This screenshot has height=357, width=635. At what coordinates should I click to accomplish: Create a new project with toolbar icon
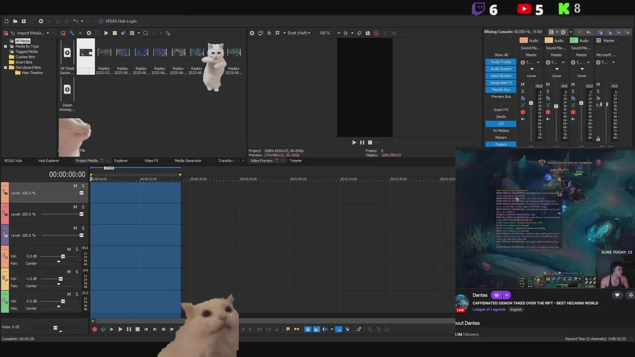(6, 21)
